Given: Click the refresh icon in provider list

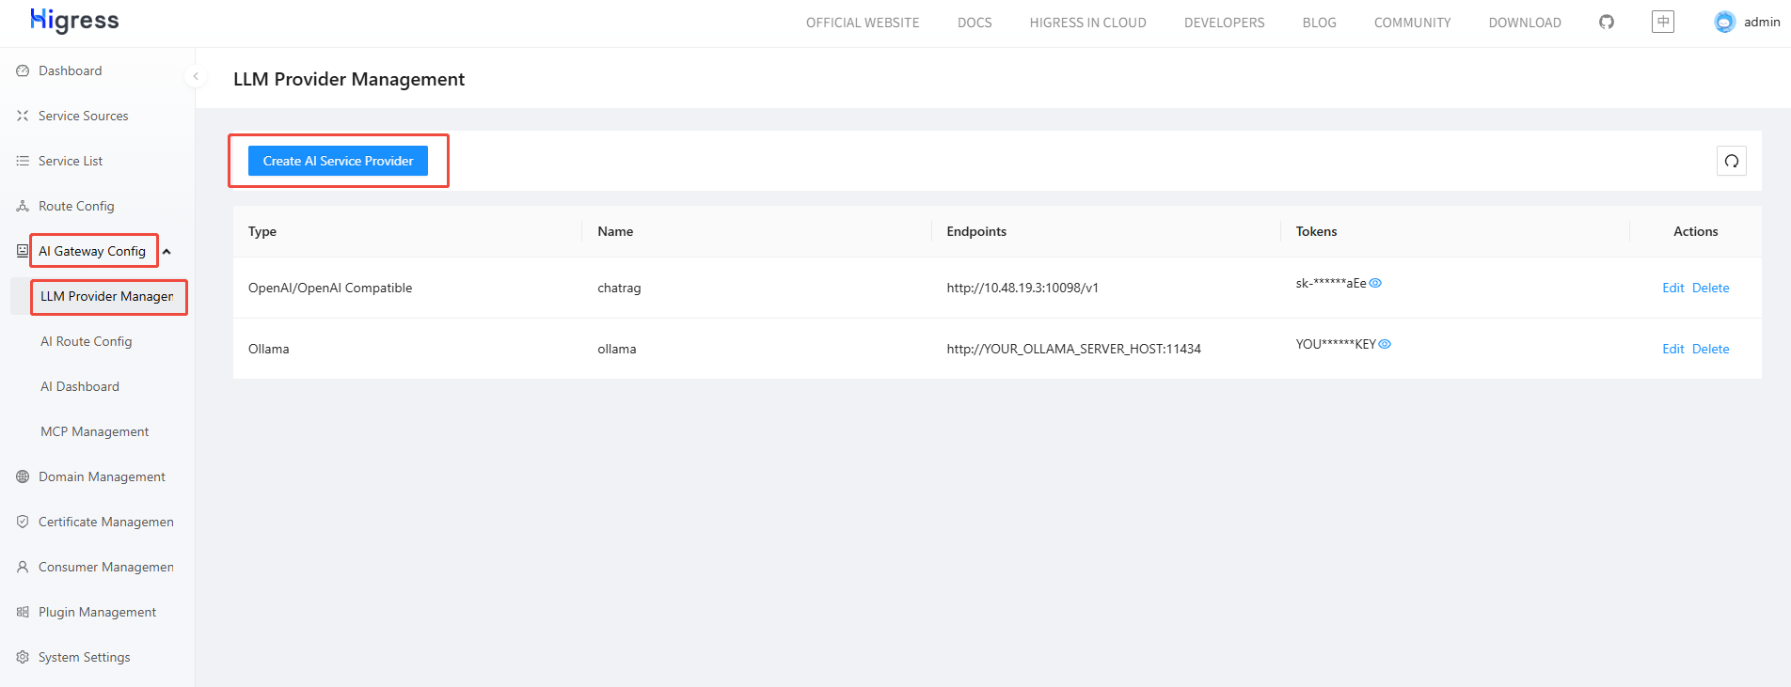Looking at the screenshot, I should coord(1731,161).
